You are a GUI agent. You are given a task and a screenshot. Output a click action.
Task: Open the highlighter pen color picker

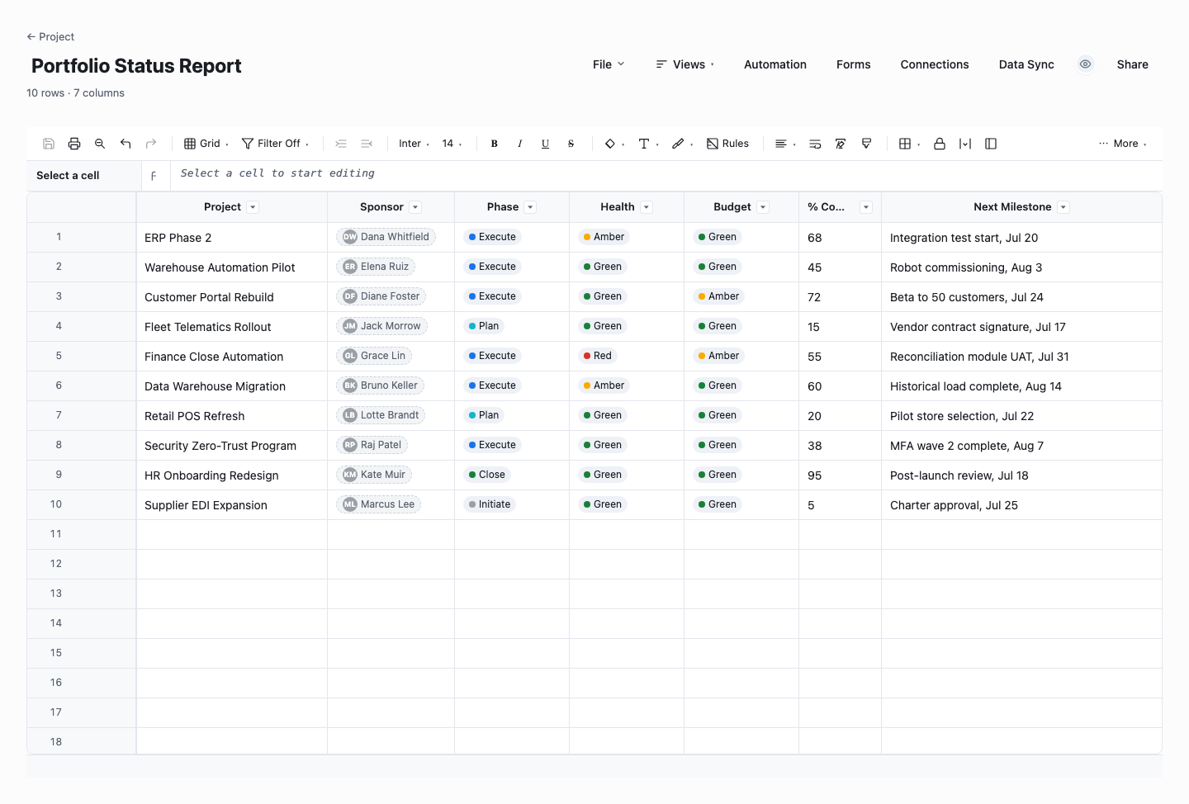(683, 144)
